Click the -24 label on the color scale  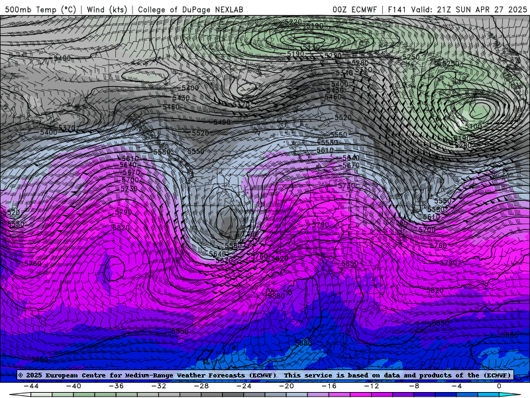(244, 386)
